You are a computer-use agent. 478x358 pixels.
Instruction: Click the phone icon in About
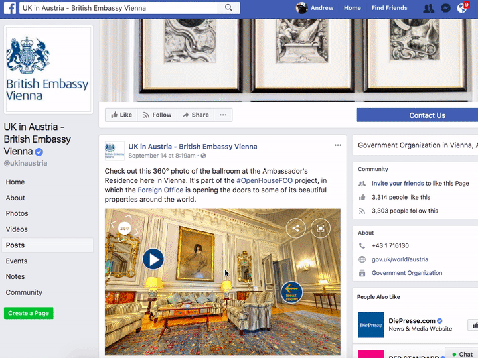click(362, 246)
